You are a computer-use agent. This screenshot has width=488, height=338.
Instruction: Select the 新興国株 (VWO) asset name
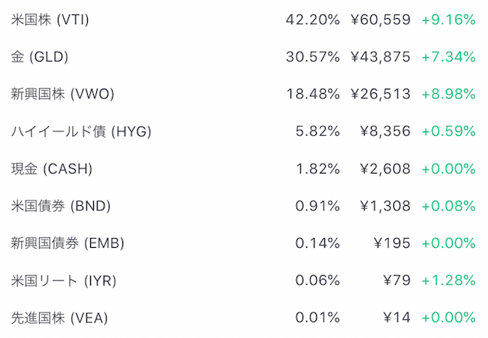click(62, 95)
